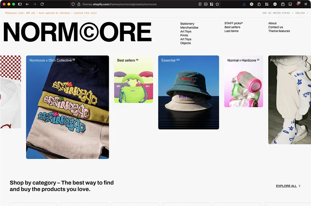Viewport: 311px width, 206px height.
Task: Open the hamburger application menu
Action: click(306, 4)
